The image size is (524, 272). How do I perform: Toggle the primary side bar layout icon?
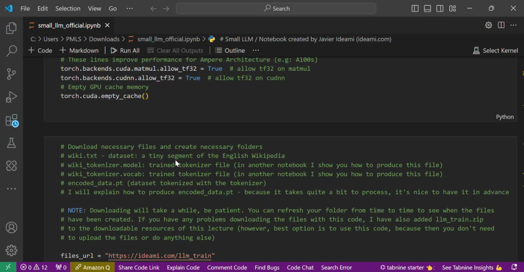[414, 9]
